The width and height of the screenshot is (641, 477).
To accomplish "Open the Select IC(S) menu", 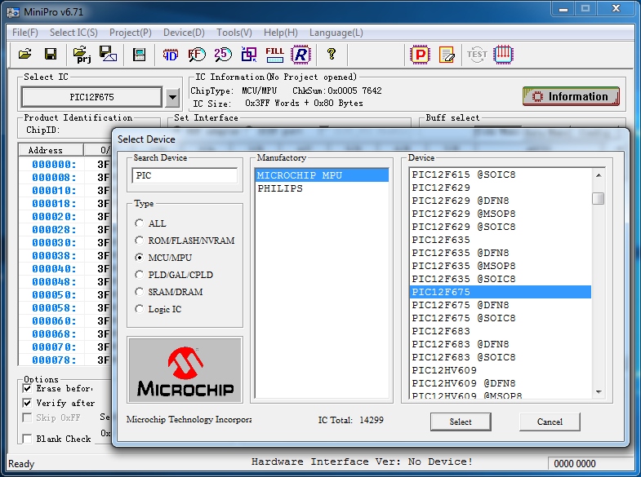I will 73,33.
